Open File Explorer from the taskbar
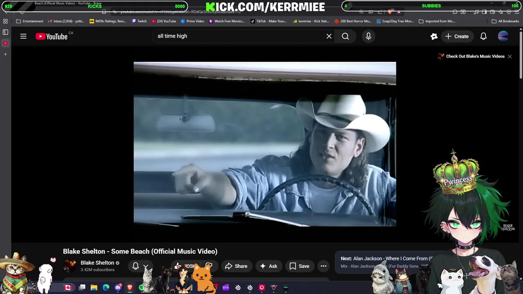 pyautogui.click(x=94, y=287)
